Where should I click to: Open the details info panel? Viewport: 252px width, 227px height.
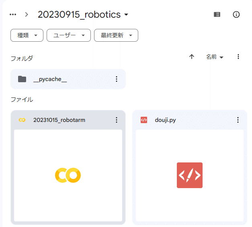(236, 14)
